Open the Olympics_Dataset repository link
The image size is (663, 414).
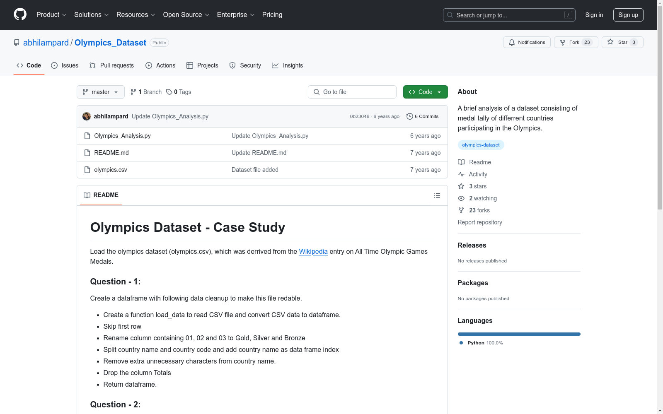[110, 43]
